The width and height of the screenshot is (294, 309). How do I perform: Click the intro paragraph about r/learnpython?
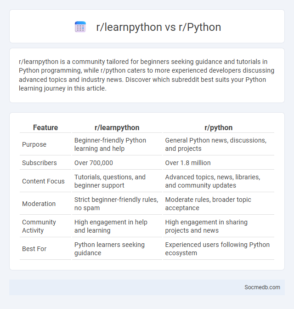tap(147, 75)
